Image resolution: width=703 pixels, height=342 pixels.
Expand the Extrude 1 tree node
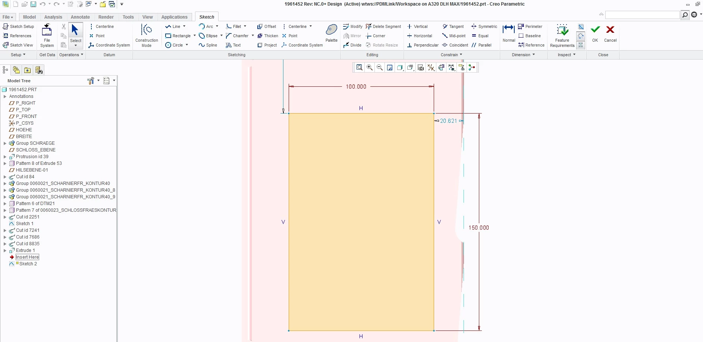tap(5, 250)
